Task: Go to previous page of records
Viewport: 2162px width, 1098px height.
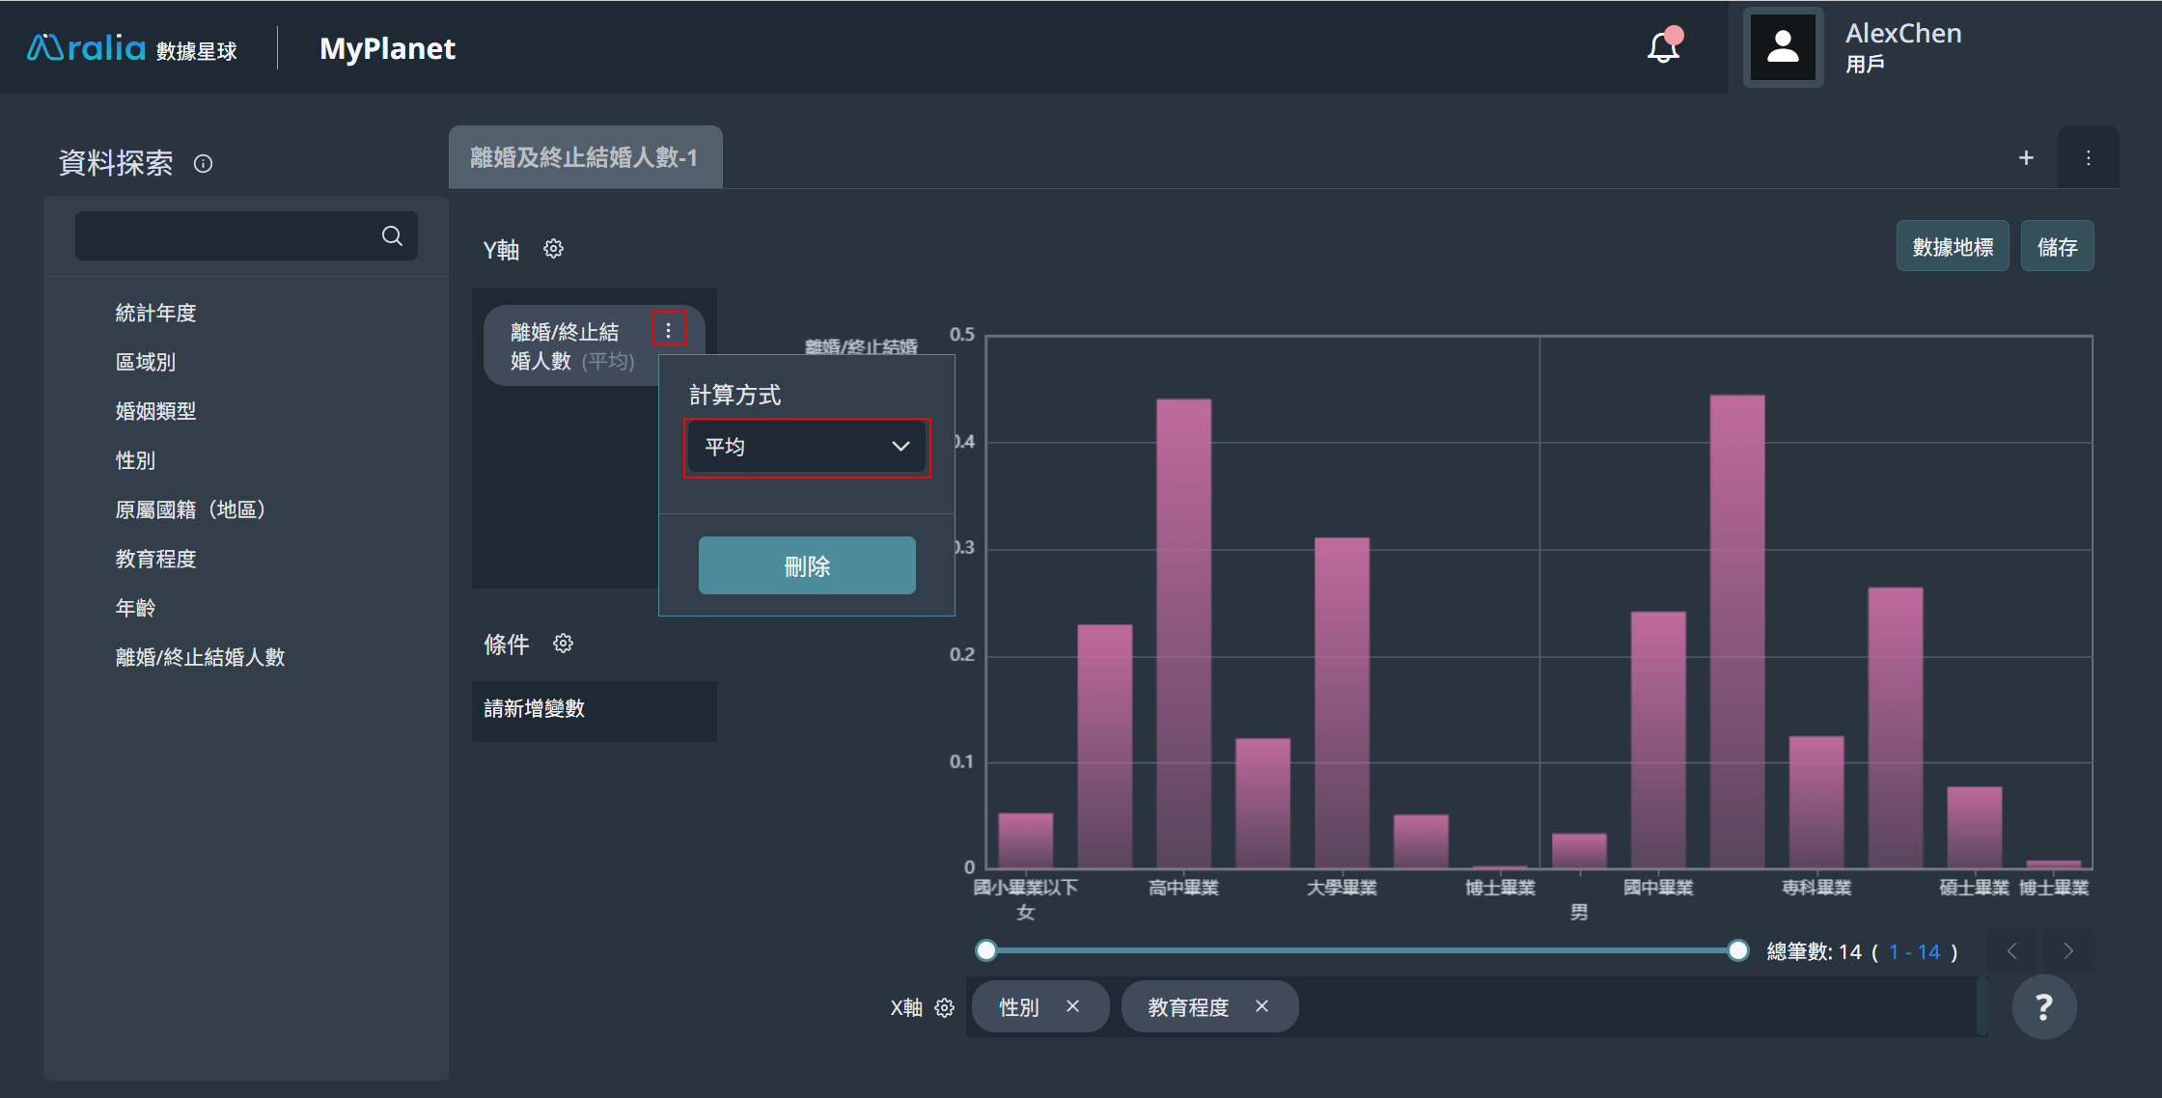Action: pos(2012,951)
